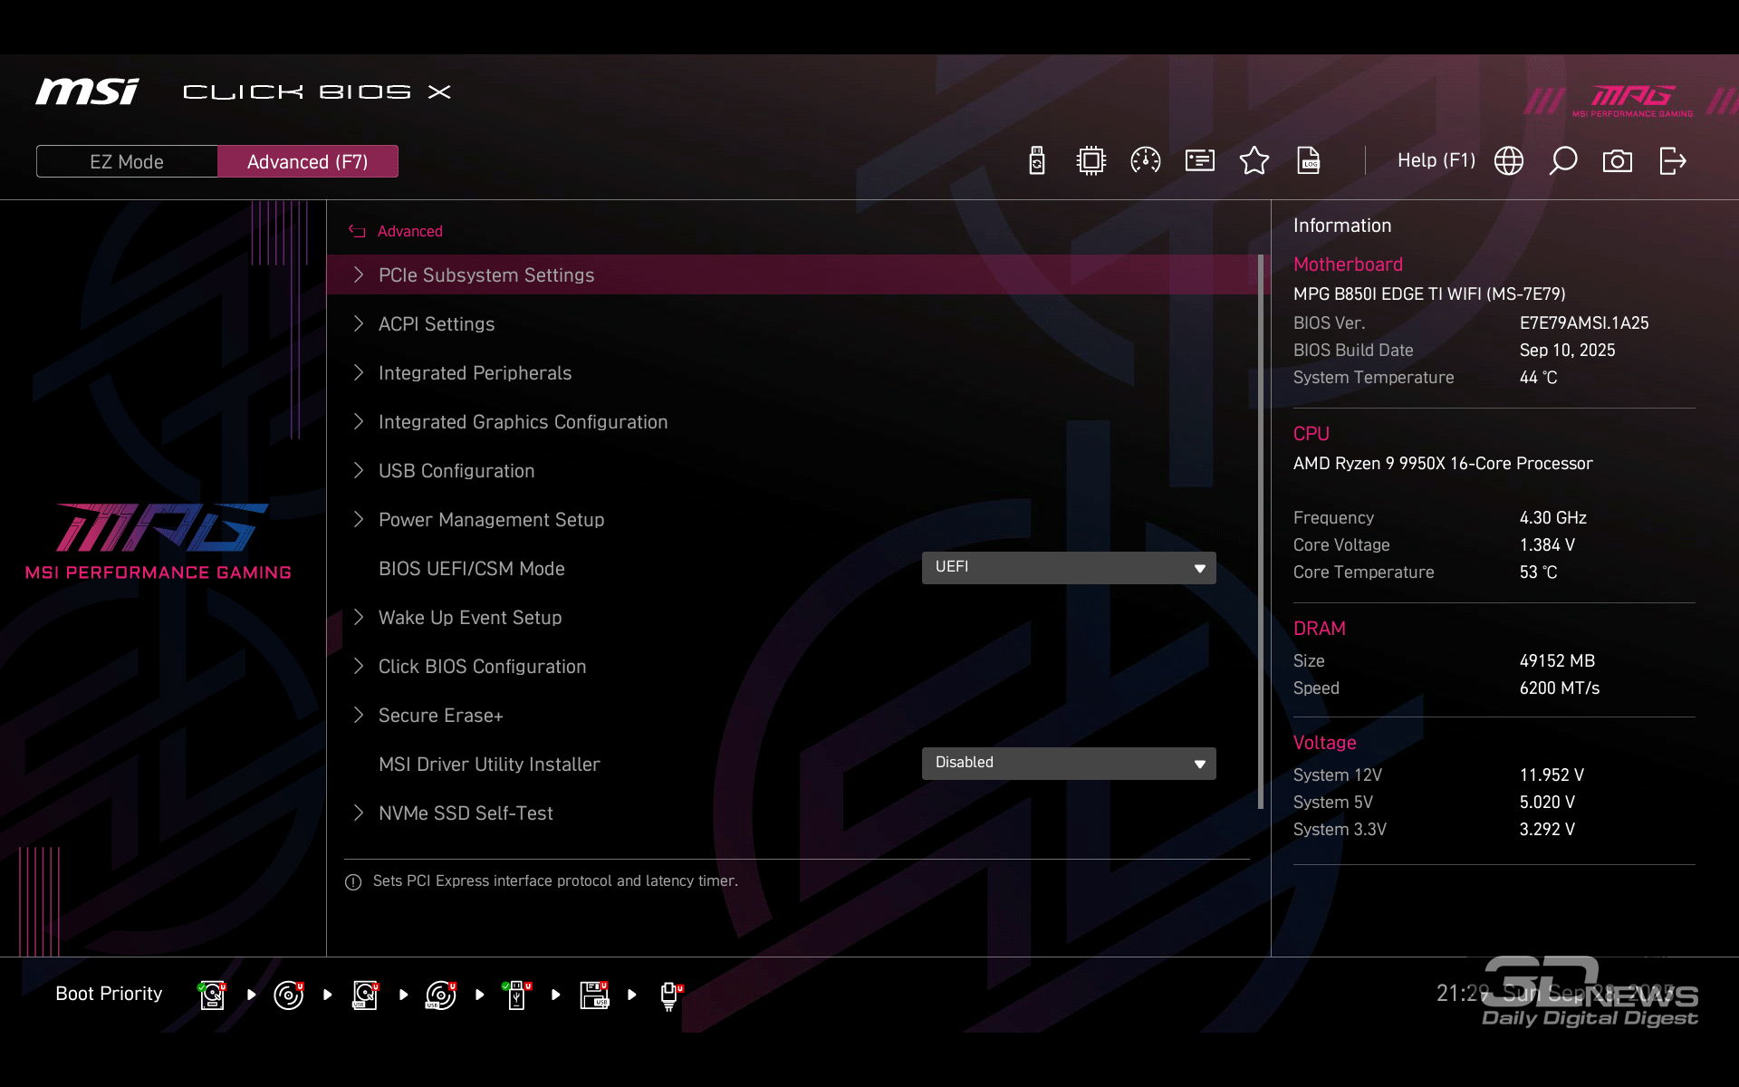Open the Integrated Peripherals submenu

pos(475,373)
